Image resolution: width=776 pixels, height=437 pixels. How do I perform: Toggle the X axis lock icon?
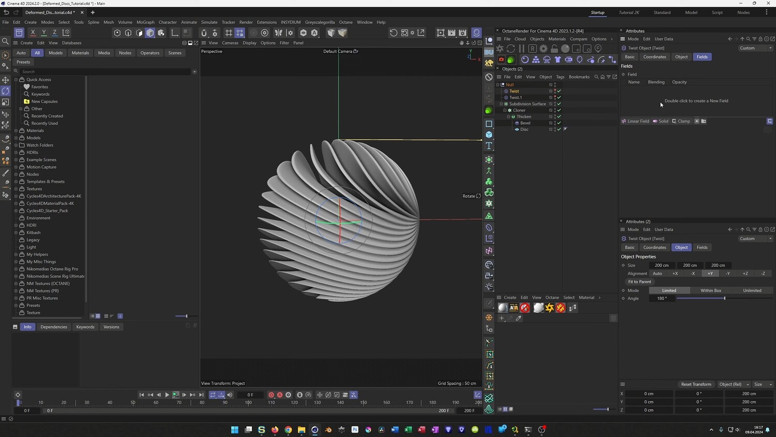pyautogui.click(x=33, y=33)
